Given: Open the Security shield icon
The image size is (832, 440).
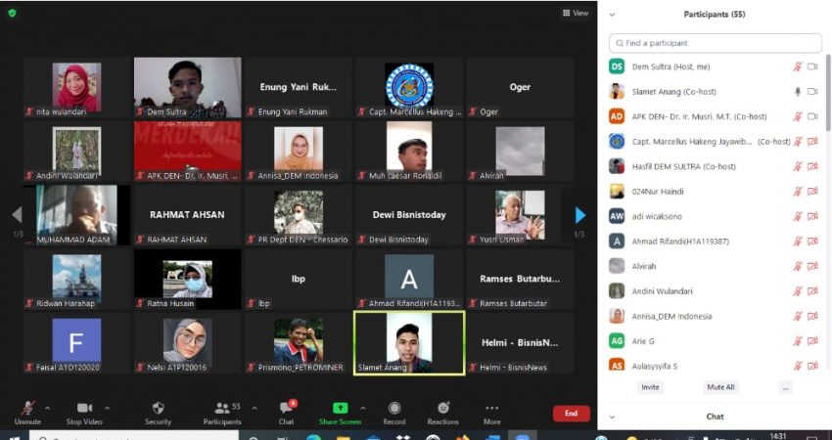Looking at the screenshot, I should [158, 408].
